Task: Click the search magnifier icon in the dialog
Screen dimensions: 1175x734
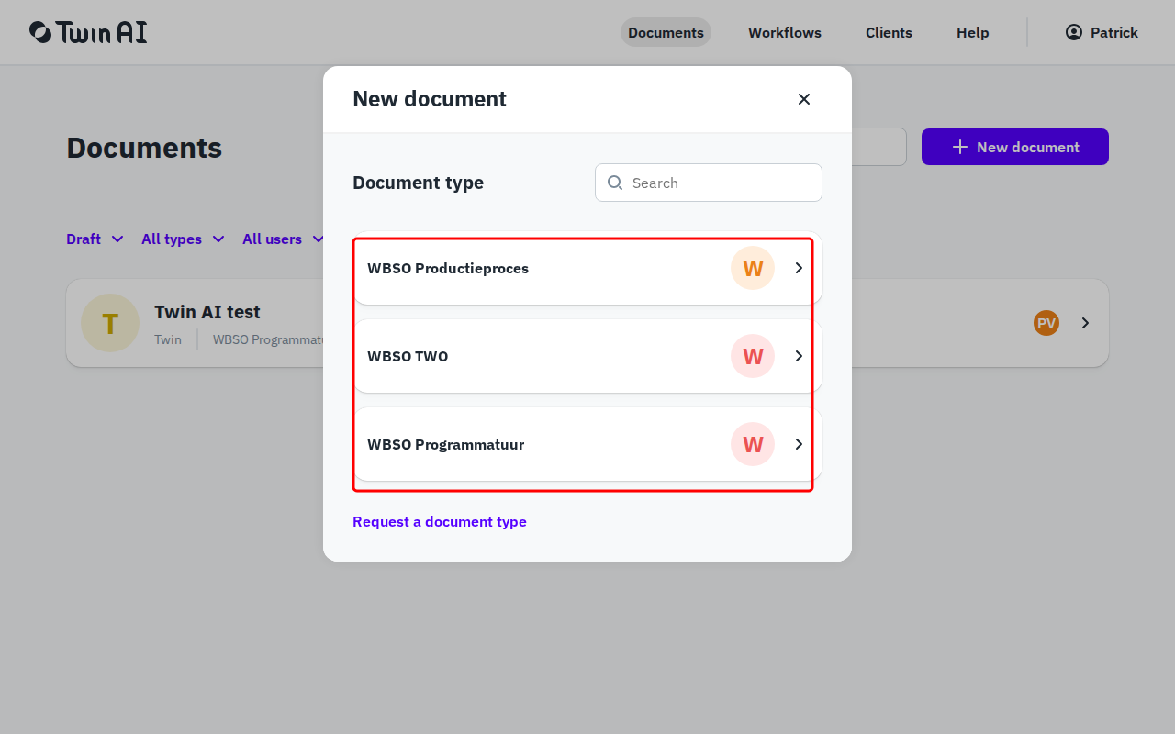Action: tap(615, 183)
